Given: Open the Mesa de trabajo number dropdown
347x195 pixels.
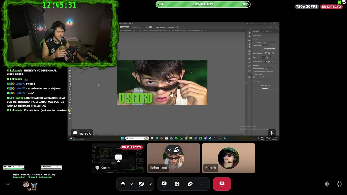Looking at the screenshot, I should point(266,45).
